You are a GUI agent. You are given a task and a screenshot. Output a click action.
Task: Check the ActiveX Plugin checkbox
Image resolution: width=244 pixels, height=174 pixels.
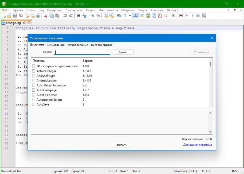34,71
